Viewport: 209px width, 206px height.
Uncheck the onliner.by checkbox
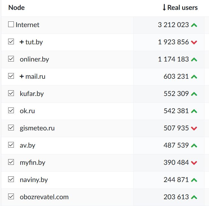click(x=11, y=59)
